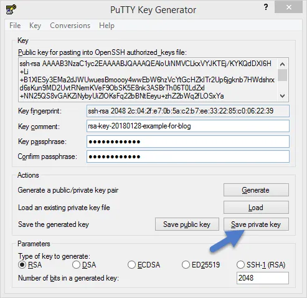This screenshot has width=307, height=298.
Task: Click the question mark help button
Action: 266,7
